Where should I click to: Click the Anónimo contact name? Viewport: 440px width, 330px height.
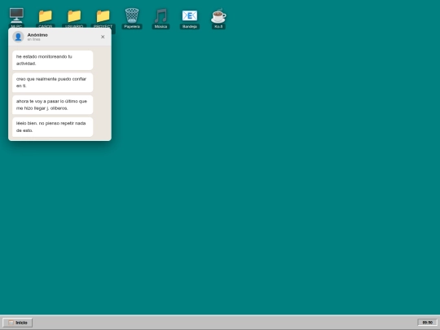(37, 35)
